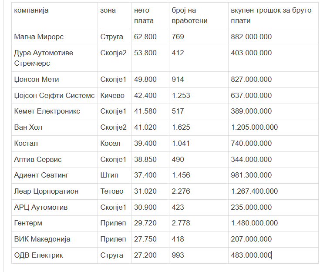Click the 235.000.000 cost cell

251,207
